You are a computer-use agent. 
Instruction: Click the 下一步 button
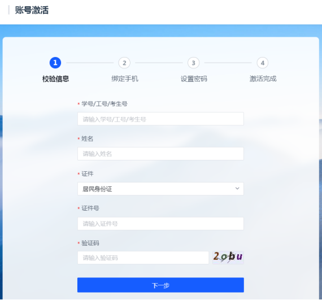point(160,285)
